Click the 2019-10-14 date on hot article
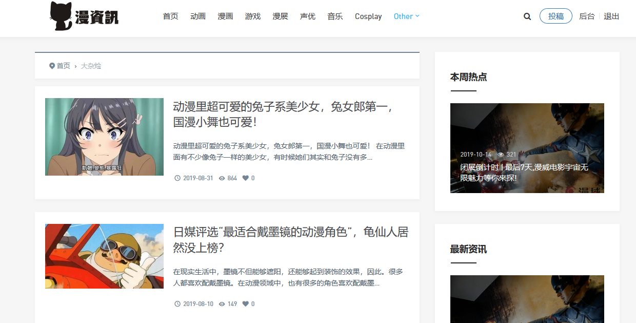Viewport: 636px width, 323px height. point(475,155)
